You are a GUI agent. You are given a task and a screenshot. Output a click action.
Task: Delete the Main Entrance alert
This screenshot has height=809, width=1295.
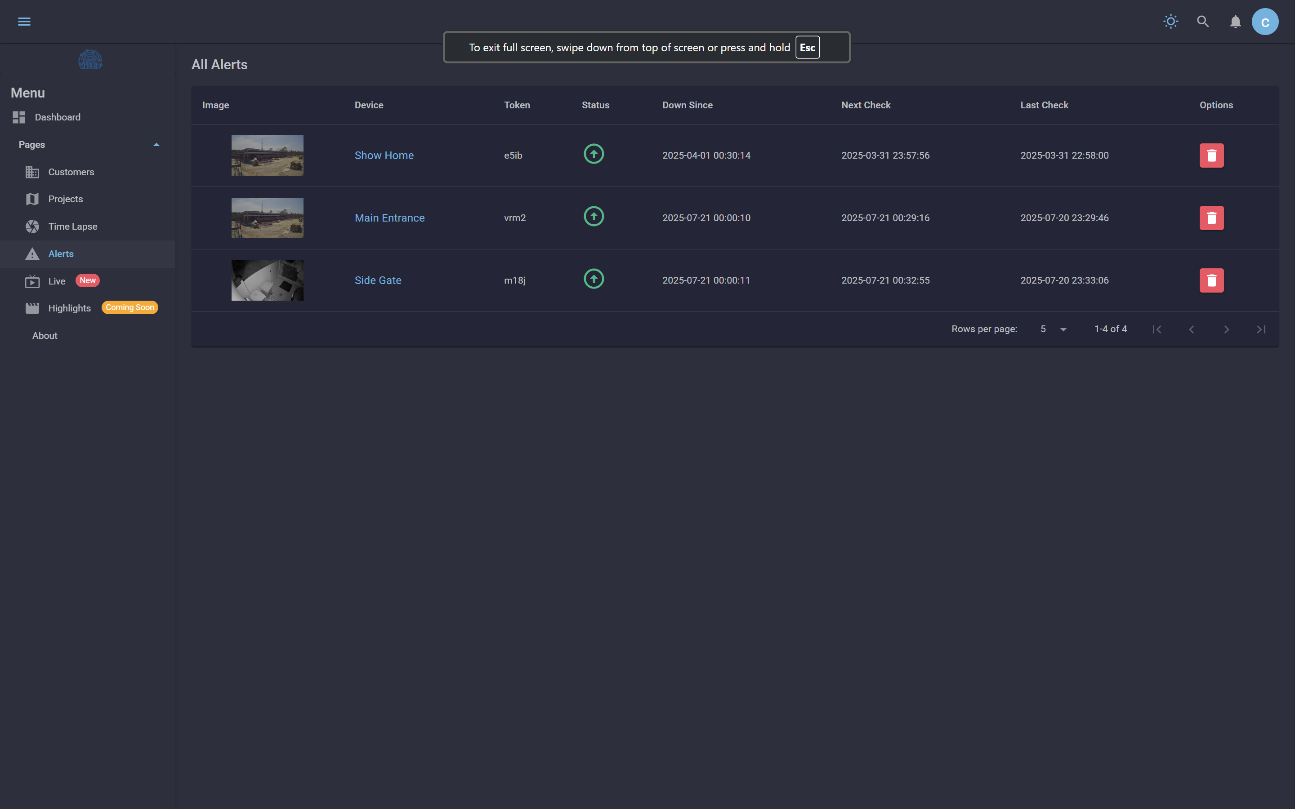[1211, 218]
